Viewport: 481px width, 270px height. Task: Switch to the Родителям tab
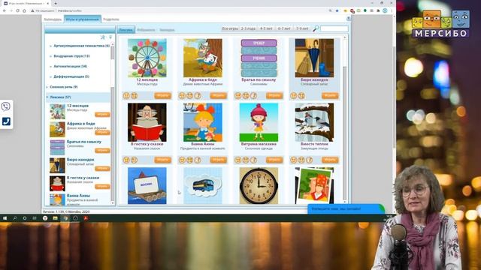(111, 19)
